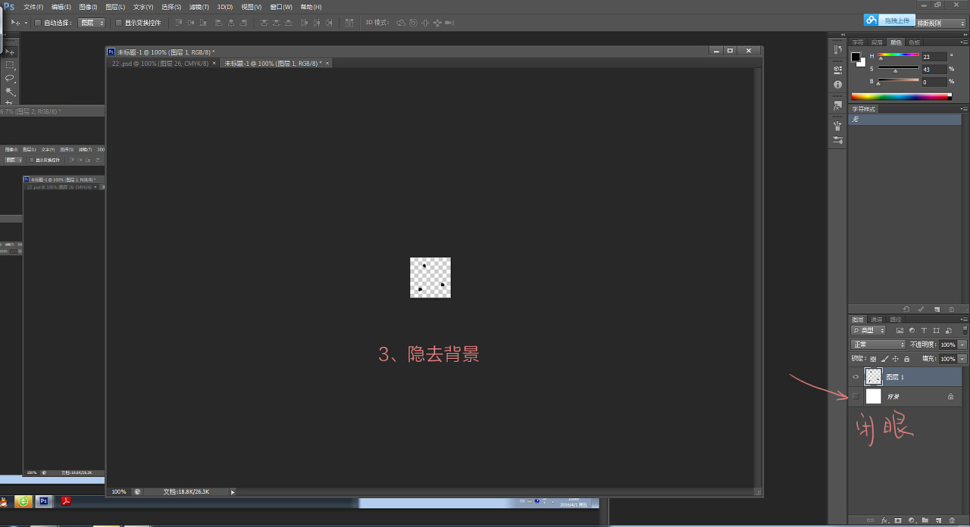This screenshot has width=970, height=527.
Task: Select the Lasso tool
Action: pos(10,78)
